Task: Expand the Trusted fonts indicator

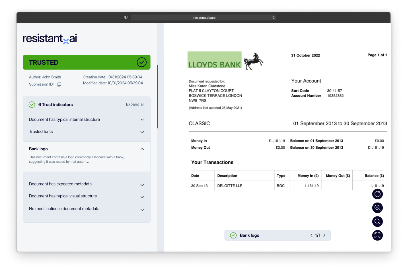Action: click(142, 132)
